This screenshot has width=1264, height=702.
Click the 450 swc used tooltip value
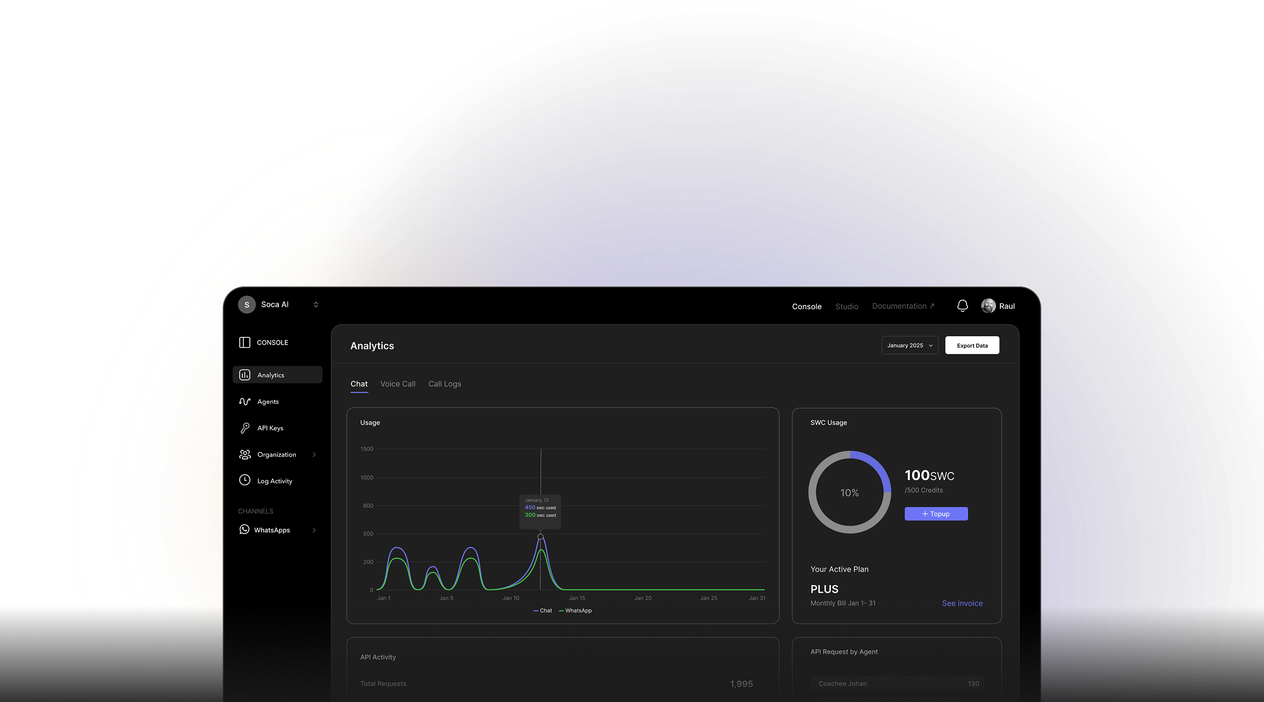(x=540, y=507)
